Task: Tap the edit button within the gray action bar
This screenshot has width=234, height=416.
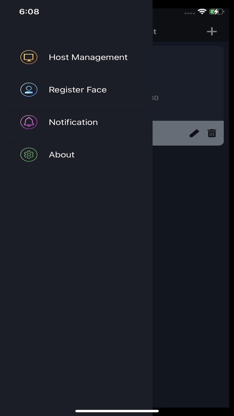Action: (194, 133)
